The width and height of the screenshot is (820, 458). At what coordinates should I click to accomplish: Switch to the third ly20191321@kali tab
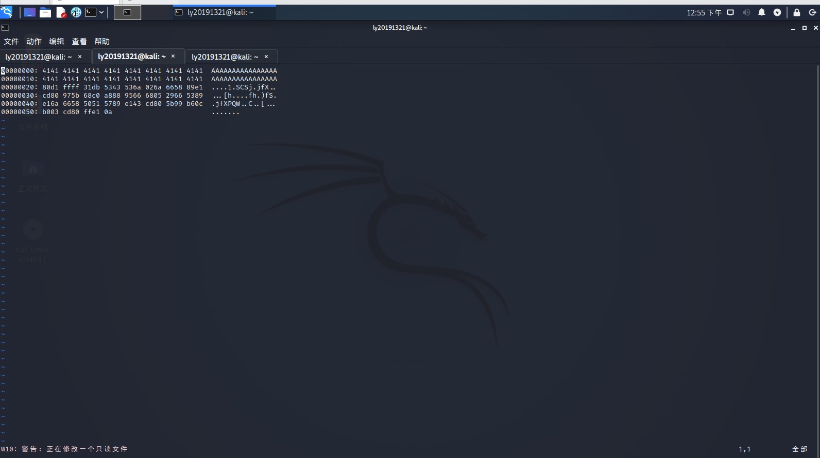point(225,57)
